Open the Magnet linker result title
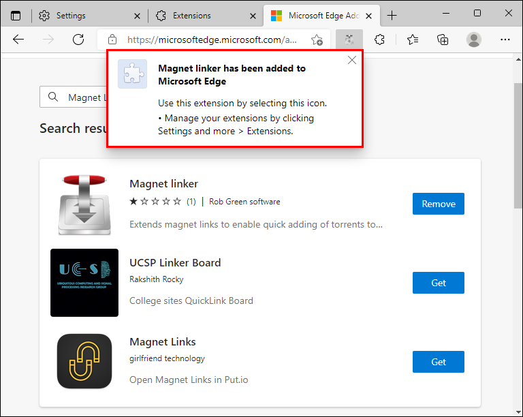The image size is (523, 417). coord(163,183)
